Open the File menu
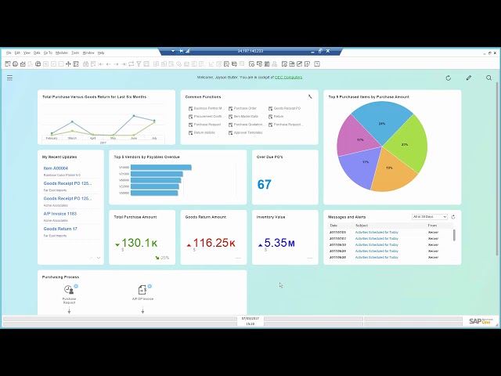 (9, 52)
